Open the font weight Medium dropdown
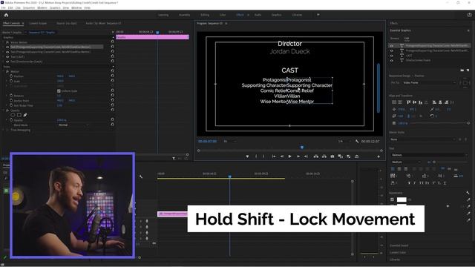475x267 pixels. pyautogui.click(x=406, y=162)
